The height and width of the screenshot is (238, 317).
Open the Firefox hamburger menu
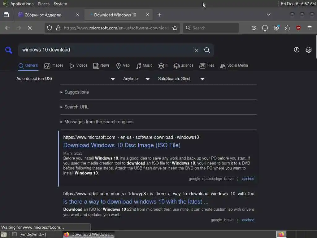pos(310,28)
